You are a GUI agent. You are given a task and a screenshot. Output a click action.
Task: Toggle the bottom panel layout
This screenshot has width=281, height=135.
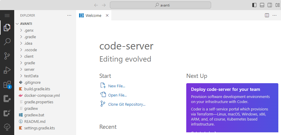[262, 5]
